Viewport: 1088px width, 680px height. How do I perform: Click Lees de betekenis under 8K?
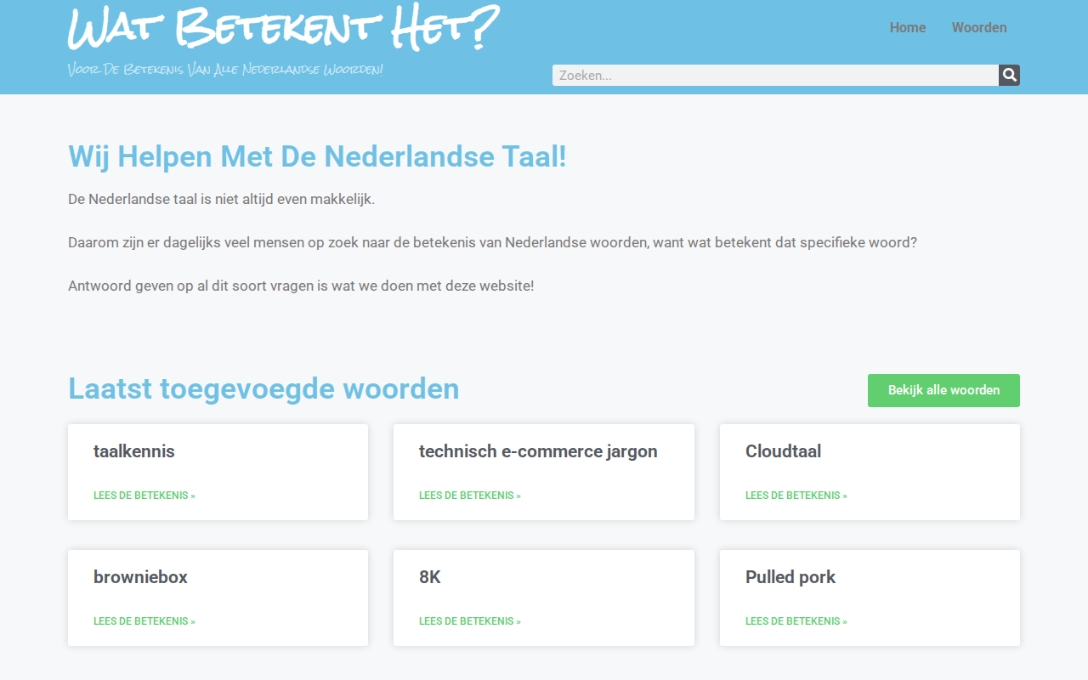tap(470, 621)
